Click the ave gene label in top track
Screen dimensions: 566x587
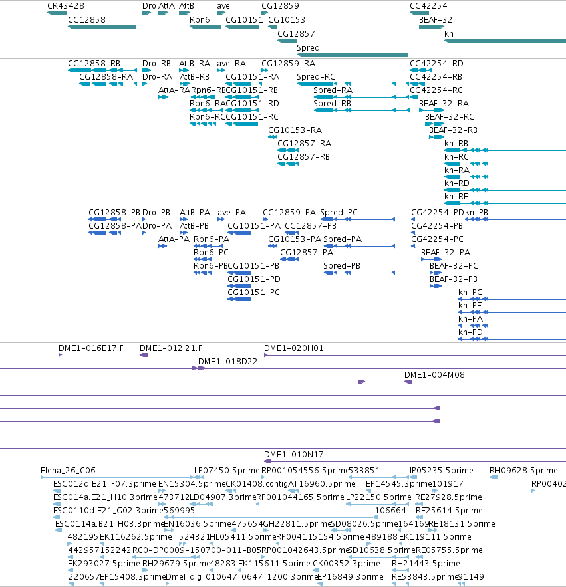click(x=223, y=6)
